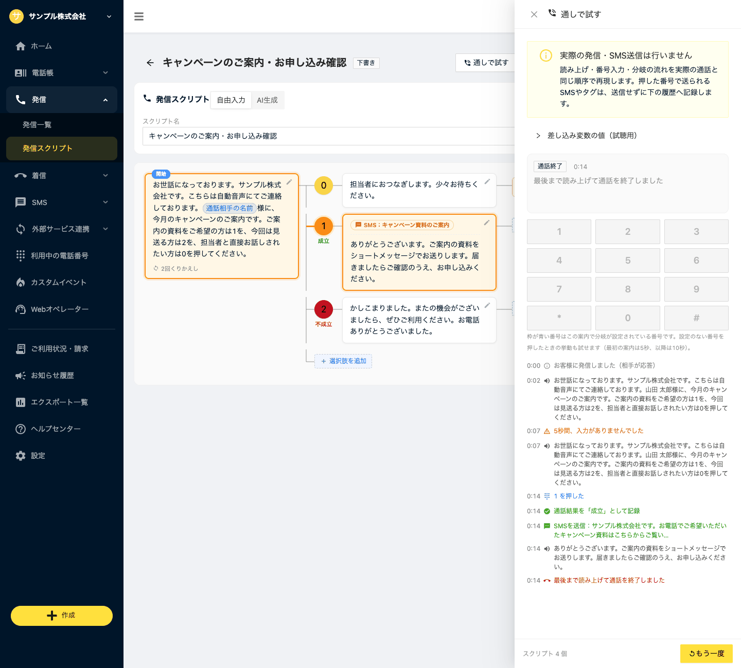Edit the 担当者におつなぎします card
The width and height of the screenshot is (741, 668).
[x=487, y=181]
